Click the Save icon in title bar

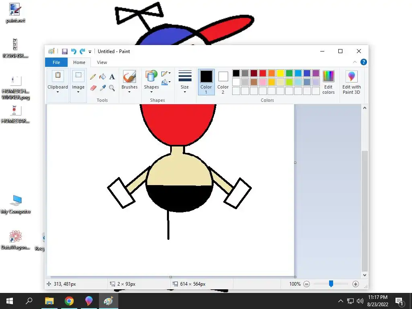click(65, 51)
